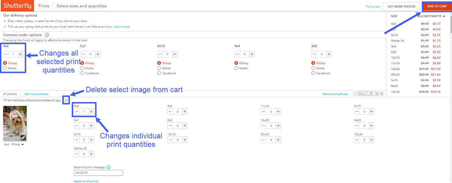Click the Full screen link

(x=373, y=7)
